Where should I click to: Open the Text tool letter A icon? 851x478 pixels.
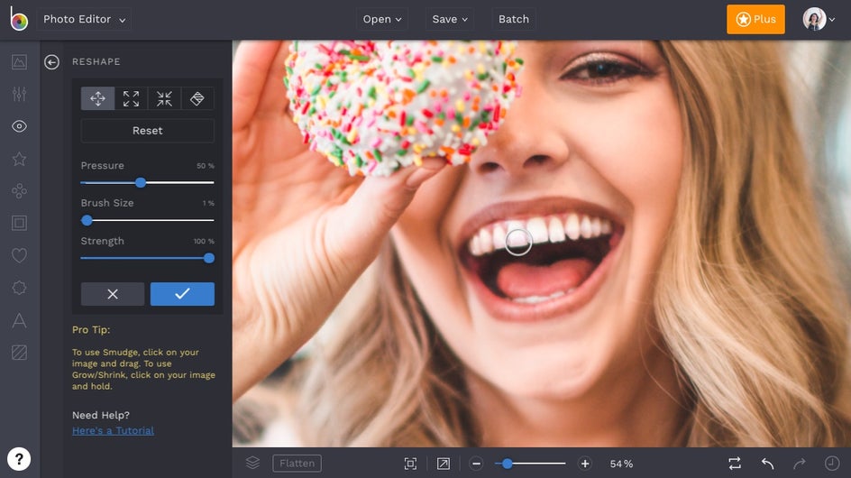pyautogui.click(x=19, y=320)
